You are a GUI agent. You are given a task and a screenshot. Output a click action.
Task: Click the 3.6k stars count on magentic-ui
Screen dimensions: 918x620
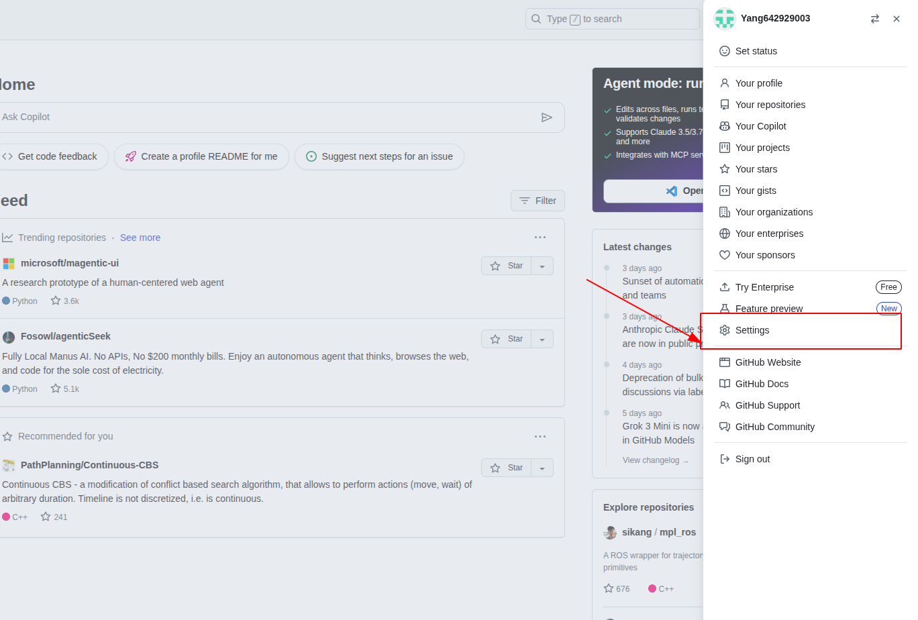coord(65,301)
